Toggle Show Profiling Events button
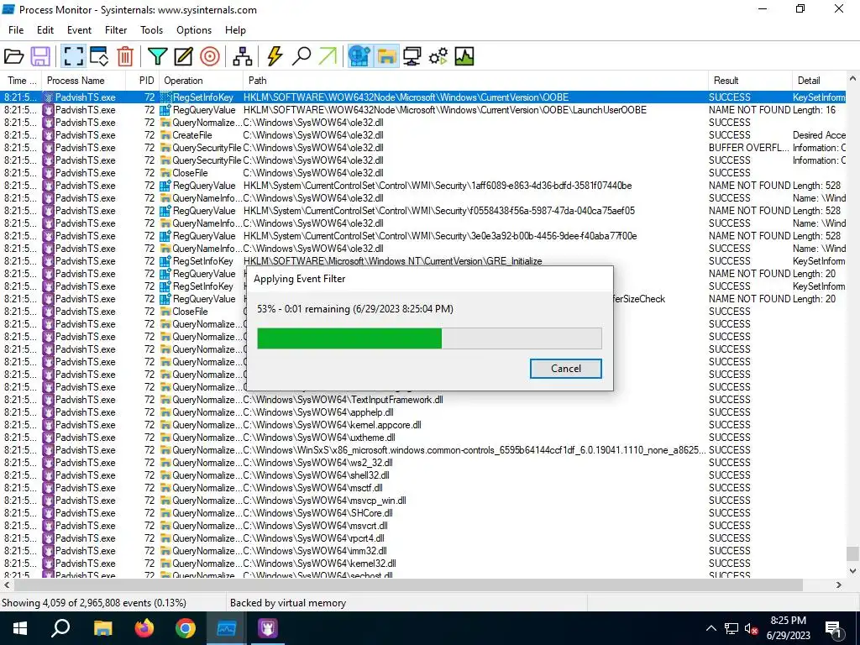Screen dimensions: 860x645 (464, 56)
